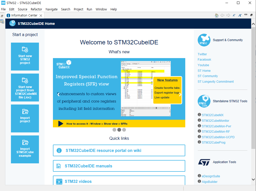Click info icon beside STM32CubeMonitor
The height and width of the screenshot is (191, 256).
199,120
